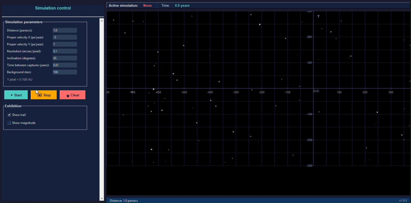The width and height of the screenshot is (411, 203).
Task: Select the Proper velocity X field
Action: 64,37
